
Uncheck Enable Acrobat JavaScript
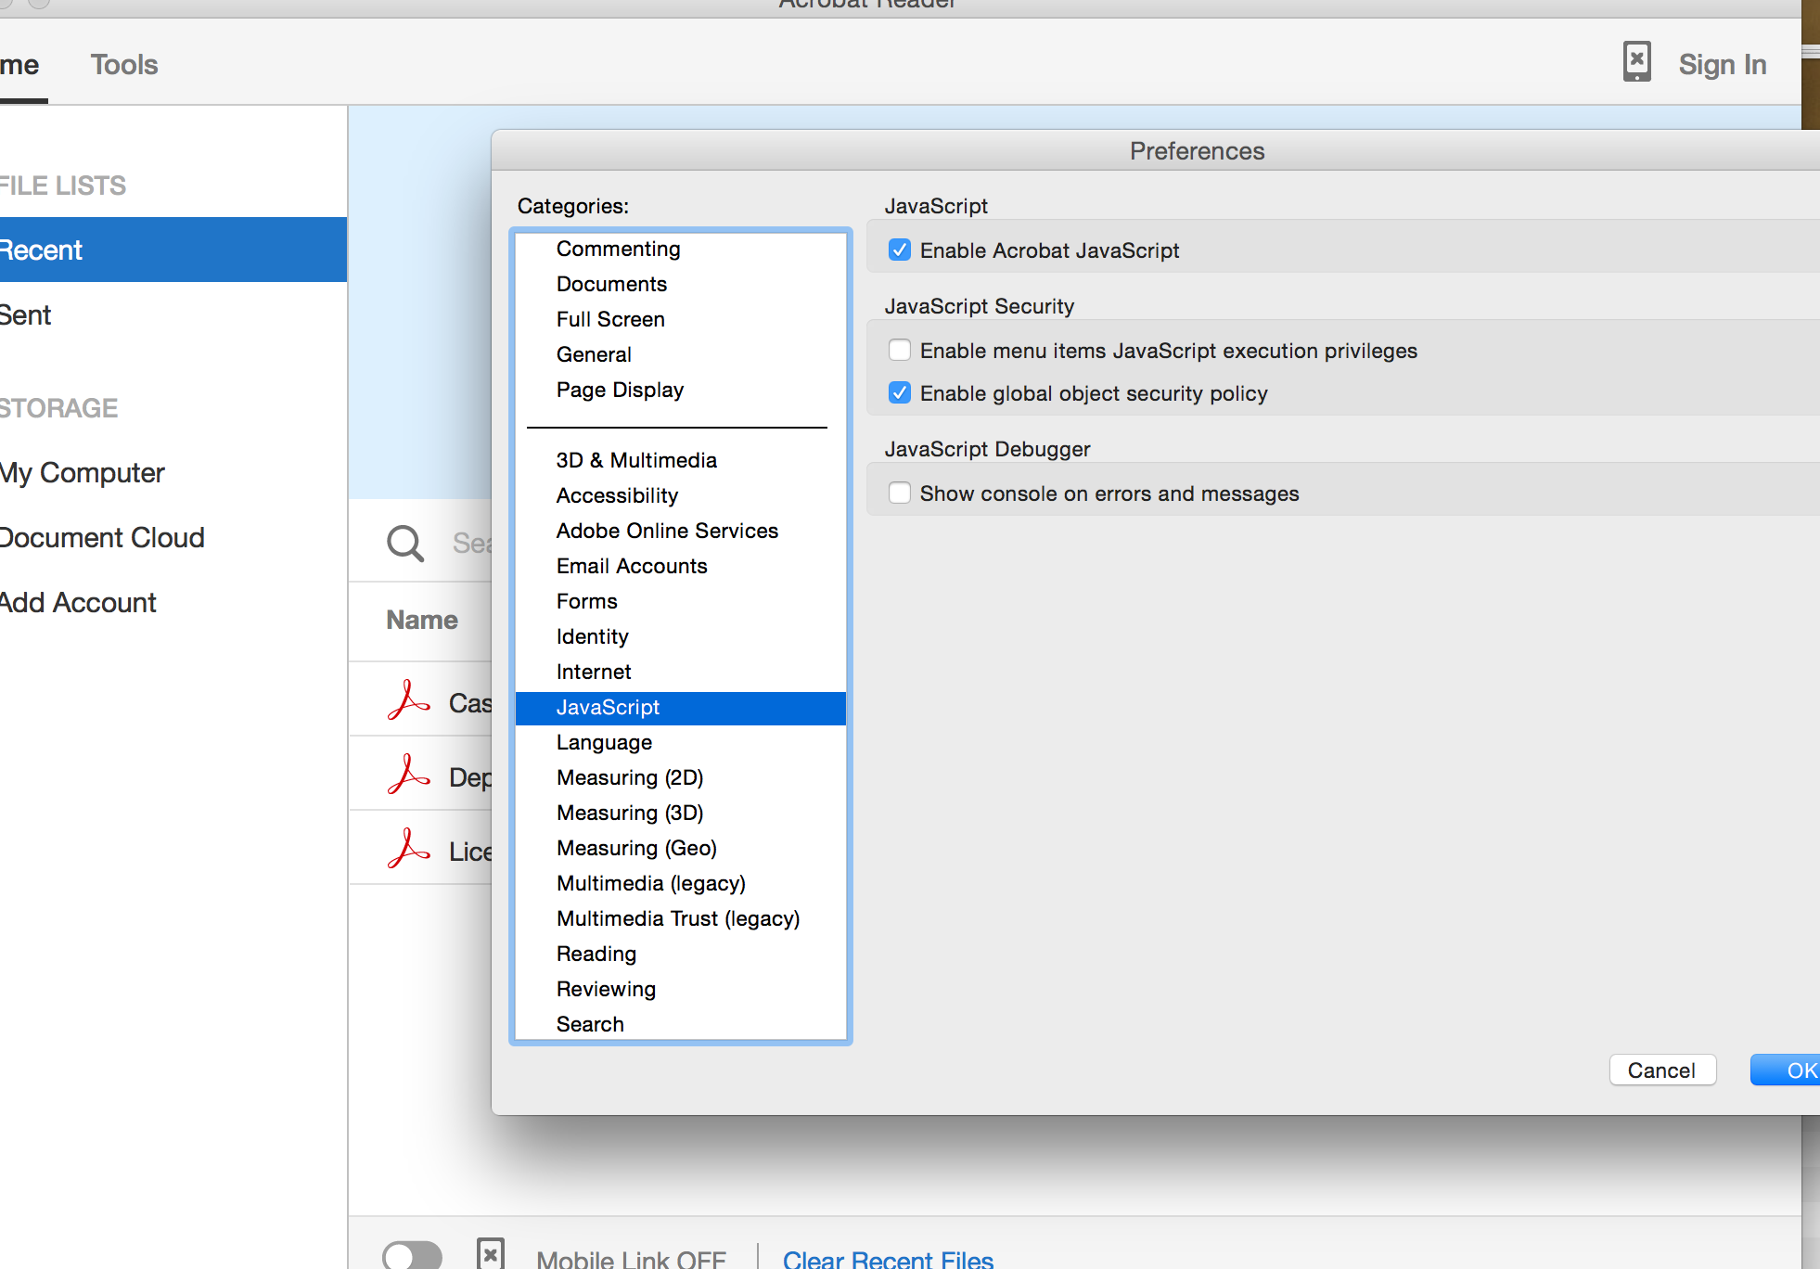pyautogui.click(x=899, y=250)
